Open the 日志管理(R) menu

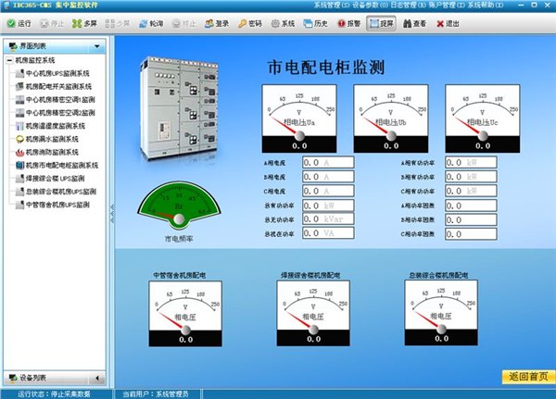tap(409, 5)
